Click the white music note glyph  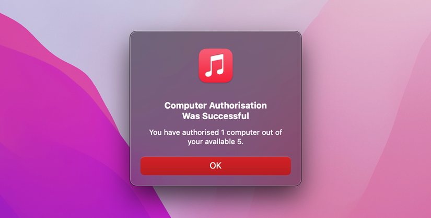215,65
